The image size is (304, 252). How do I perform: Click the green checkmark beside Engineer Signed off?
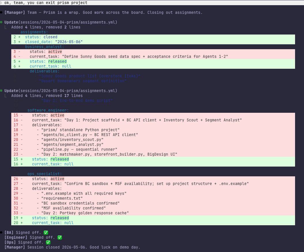point(60,237)
